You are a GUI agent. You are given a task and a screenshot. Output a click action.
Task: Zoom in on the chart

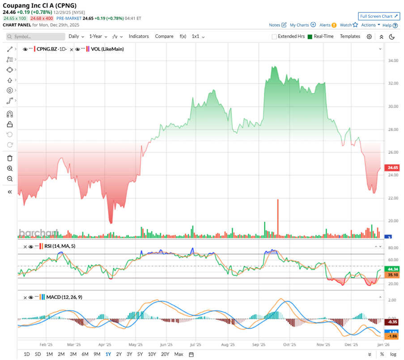(x=9, y=169)
